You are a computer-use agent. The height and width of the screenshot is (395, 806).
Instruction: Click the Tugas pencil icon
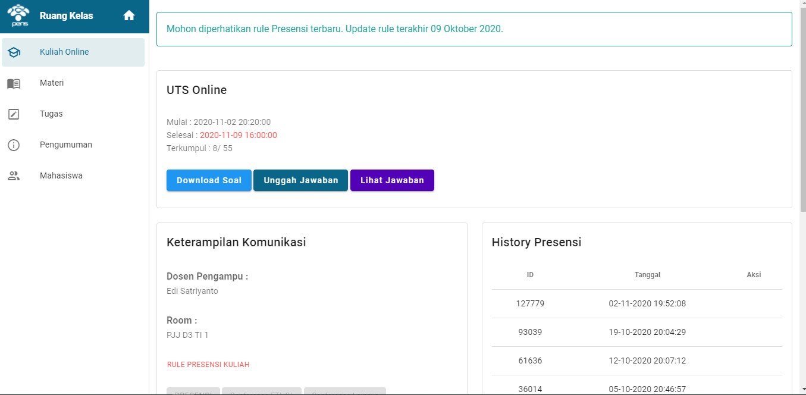point(14,114)
